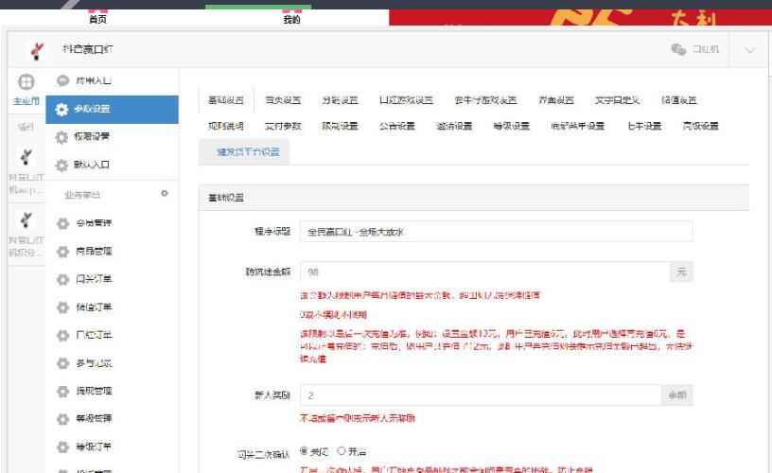The height and width of the screenshot is (473, 772).
Task: Open the 主应用 grid icon in left rail
Action: 26,83
